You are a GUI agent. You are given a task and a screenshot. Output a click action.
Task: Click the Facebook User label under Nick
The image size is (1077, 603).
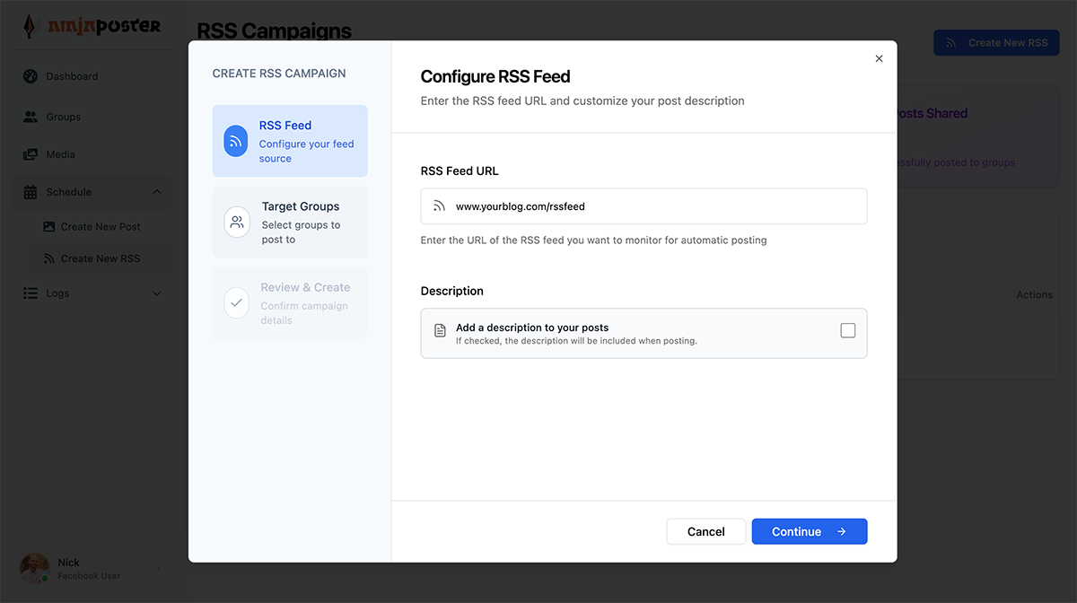click(x=89, y=576)
